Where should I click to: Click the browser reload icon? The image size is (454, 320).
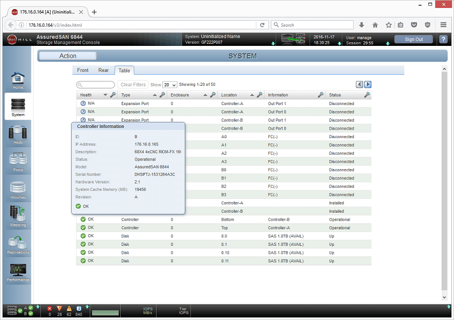coord(262,25)
